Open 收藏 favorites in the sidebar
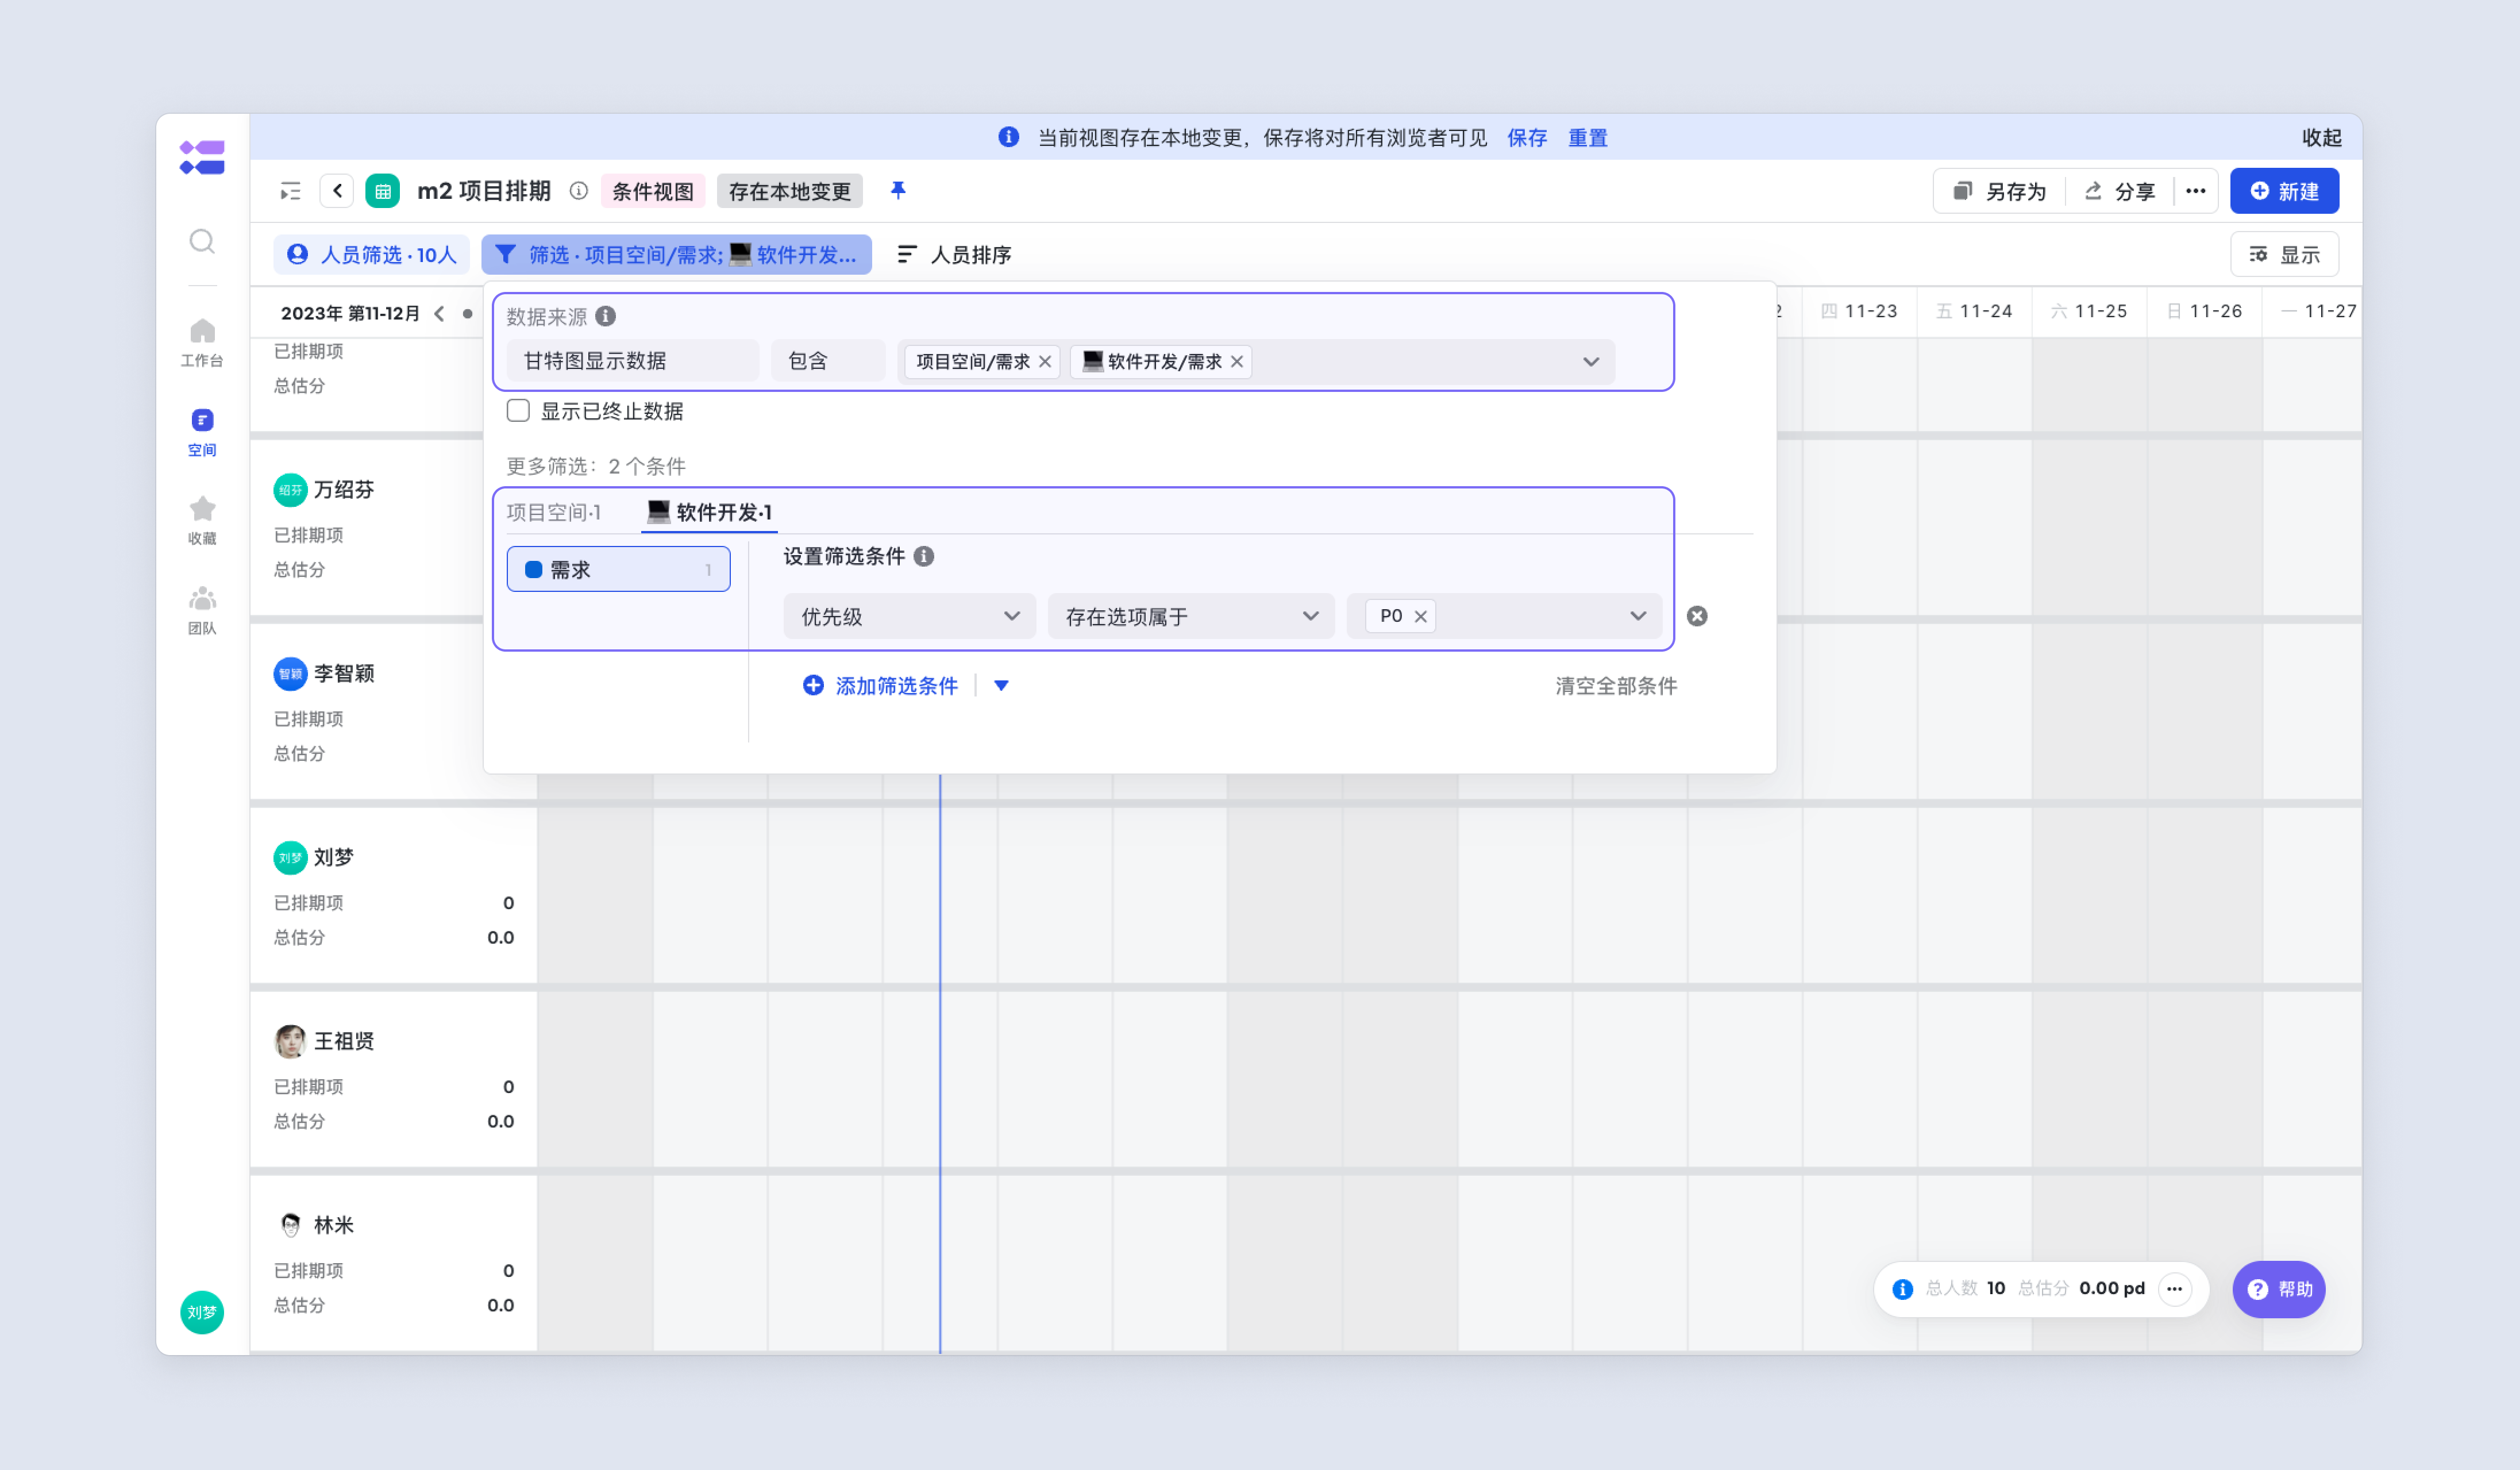This screenshot has height=1470, width=2520. (x=202, y=521)
